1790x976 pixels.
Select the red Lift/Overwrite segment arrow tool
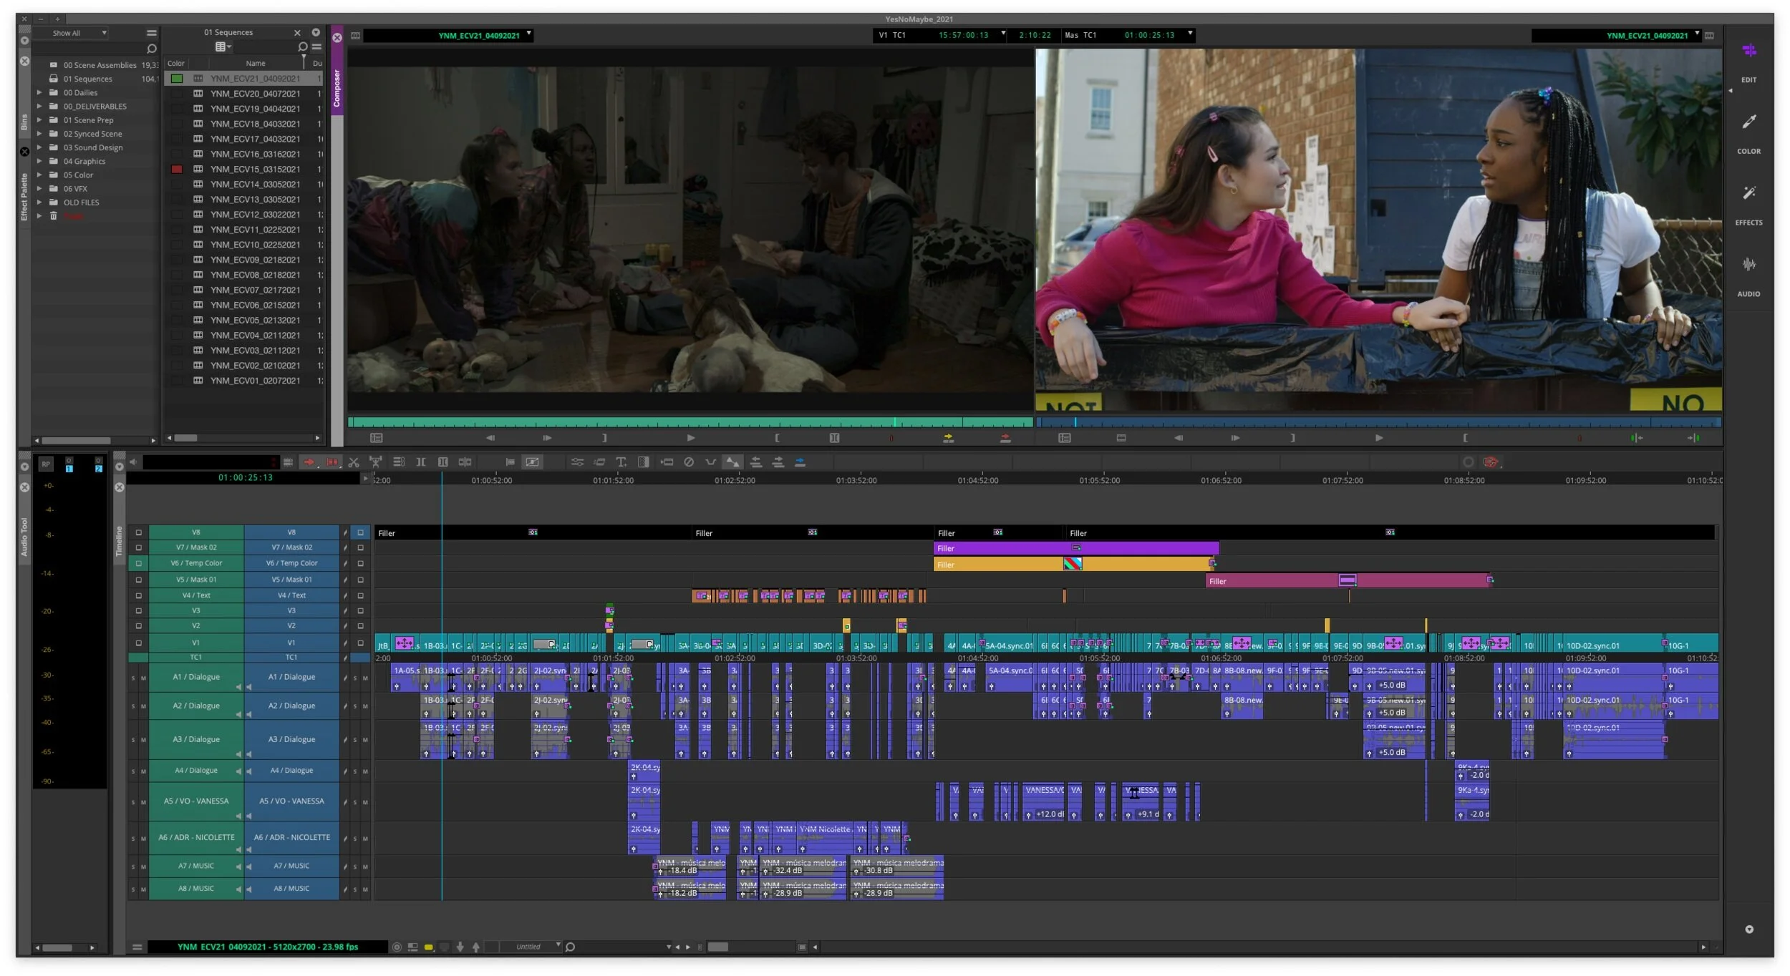(309, 462)
